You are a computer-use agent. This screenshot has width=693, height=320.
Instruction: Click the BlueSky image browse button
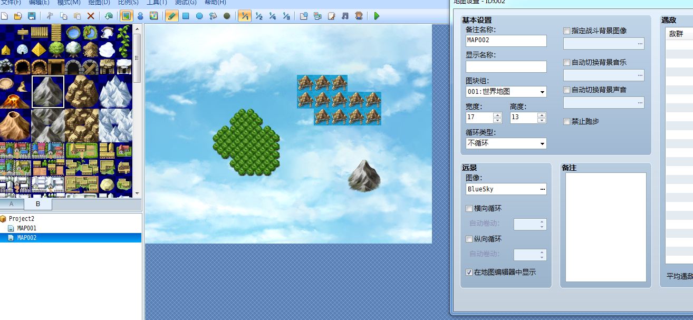point(543,189)
